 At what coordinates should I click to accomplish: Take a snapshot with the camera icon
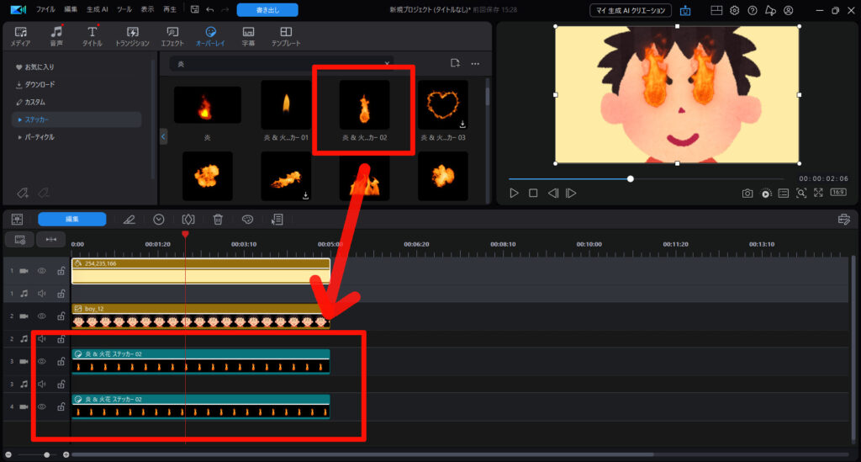tap(747, 193)
